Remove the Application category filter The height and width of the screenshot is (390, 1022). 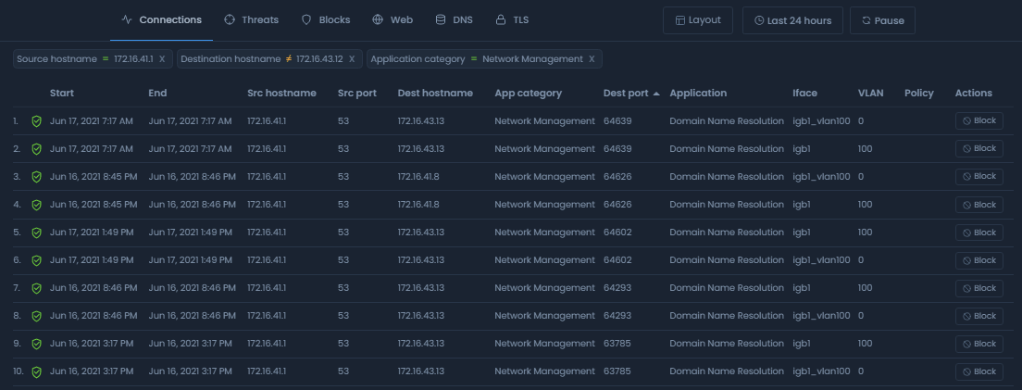tap(592, 58)
